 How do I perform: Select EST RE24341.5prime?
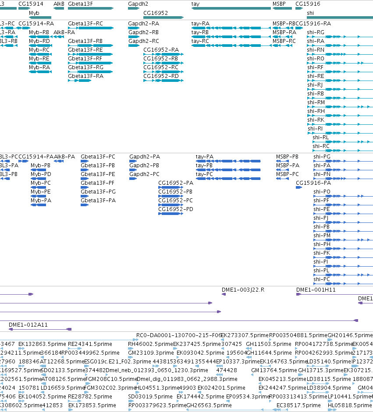tap(90, 344)
